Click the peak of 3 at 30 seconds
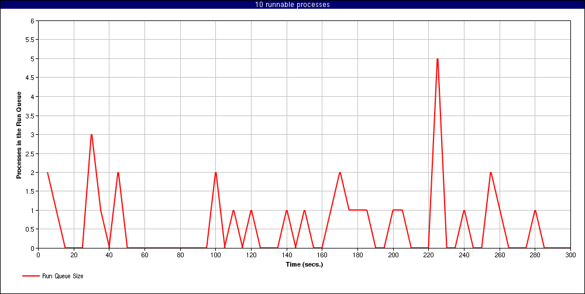 [x=91, y=134]
